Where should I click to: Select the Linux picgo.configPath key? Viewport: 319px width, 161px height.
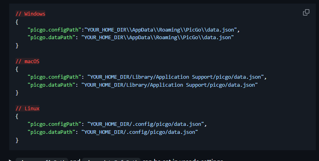[54, 124]
